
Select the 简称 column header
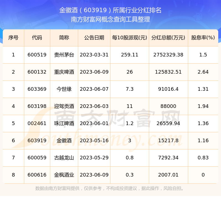pos(64,38)
